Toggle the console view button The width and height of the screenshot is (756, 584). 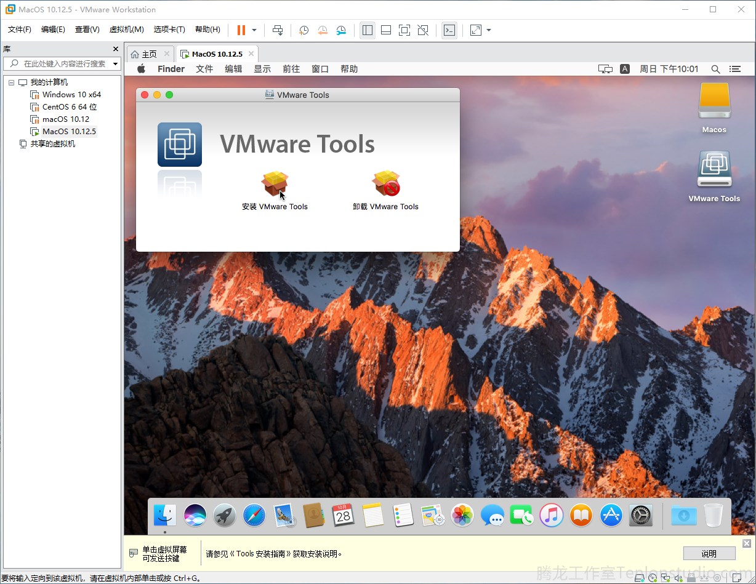(449, 30)
